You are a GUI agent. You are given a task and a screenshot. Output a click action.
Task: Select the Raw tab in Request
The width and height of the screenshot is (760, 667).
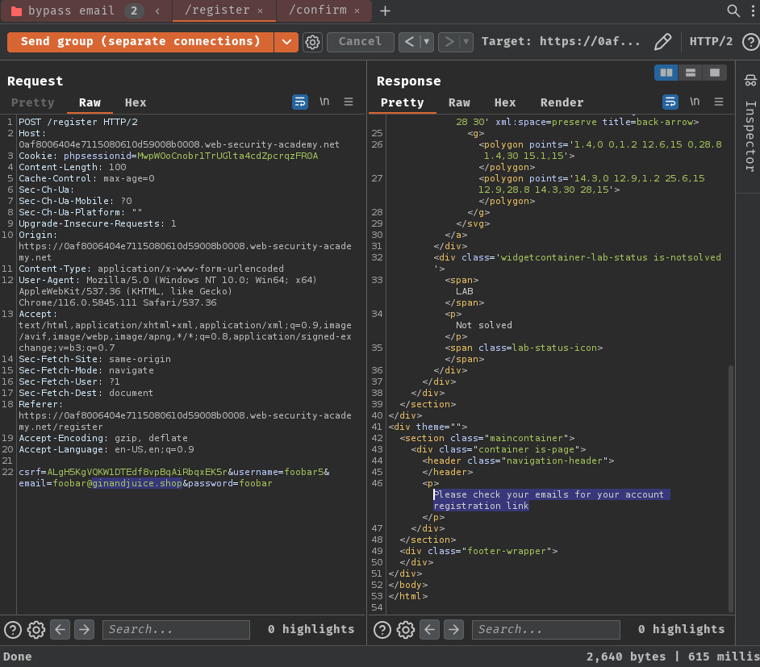tap(90, 102)
